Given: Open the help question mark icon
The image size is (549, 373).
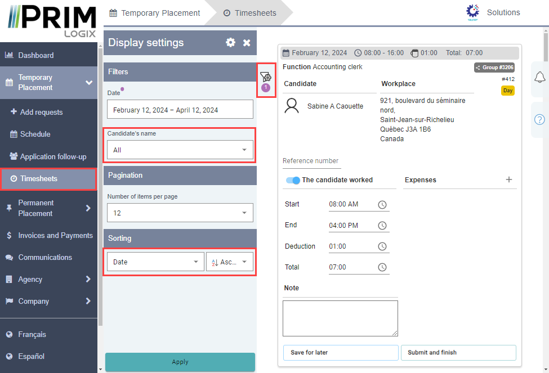Looking at the screenshot, I should [x=539, y=119].
